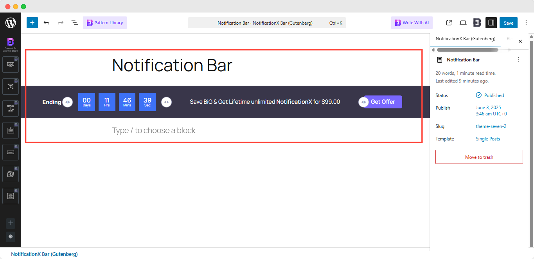Open the document overview list view
This screenshot has width=534, height=259.
pyautogui.click(x=75, y=23)
